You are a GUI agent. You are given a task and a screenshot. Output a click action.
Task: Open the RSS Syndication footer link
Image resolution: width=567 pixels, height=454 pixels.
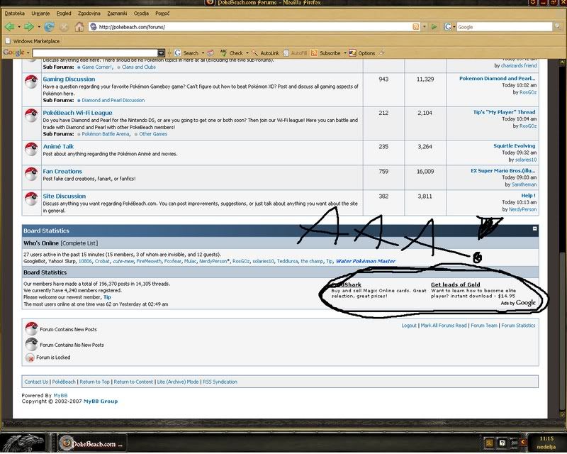tap(220, 382)
